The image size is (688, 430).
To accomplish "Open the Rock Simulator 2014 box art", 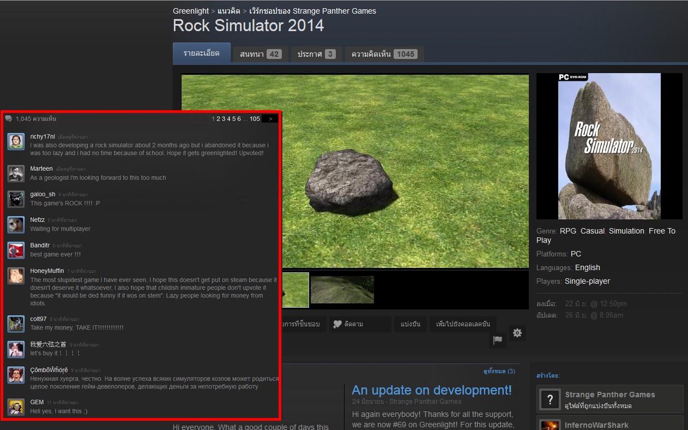I will [609, 146].
